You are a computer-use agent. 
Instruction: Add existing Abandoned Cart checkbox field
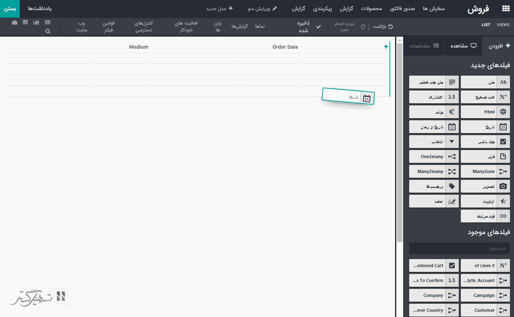click(x=434, y=266)
